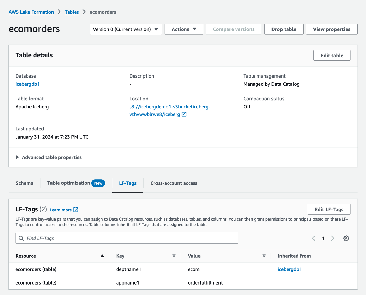The height and width of the screenshot is (295, 366).
Task: Sort LF-Tags by Key column arrow
Action: tap(174, 256)
